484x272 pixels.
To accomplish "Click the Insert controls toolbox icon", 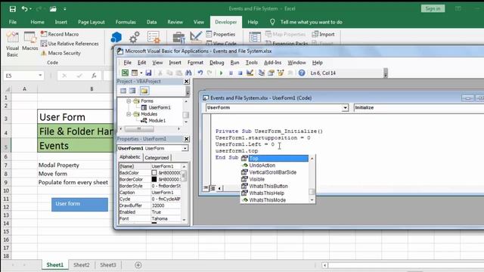I will pyautogui.click(x=178, y=37).
